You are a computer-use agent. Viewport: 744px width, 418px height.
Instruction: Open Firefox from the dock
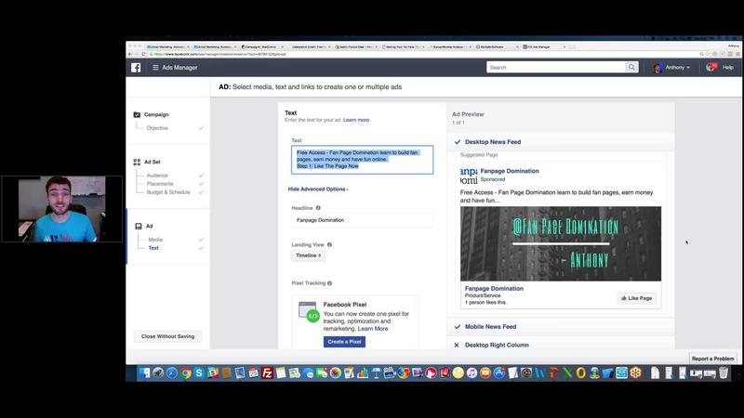[404, 373]
